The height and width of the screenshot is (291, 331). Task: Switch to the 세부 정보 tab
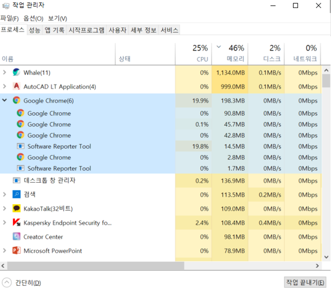click(x=143, y=30)
